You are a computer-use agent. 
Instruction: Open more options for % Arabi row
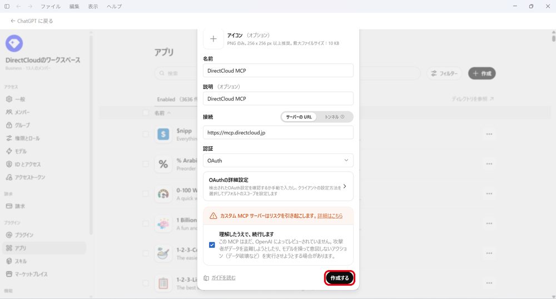(489, 164)
